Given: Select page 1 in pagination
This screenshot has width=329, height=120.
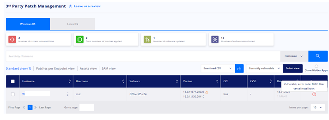Looking at the screenshot, I should point(30,107).
